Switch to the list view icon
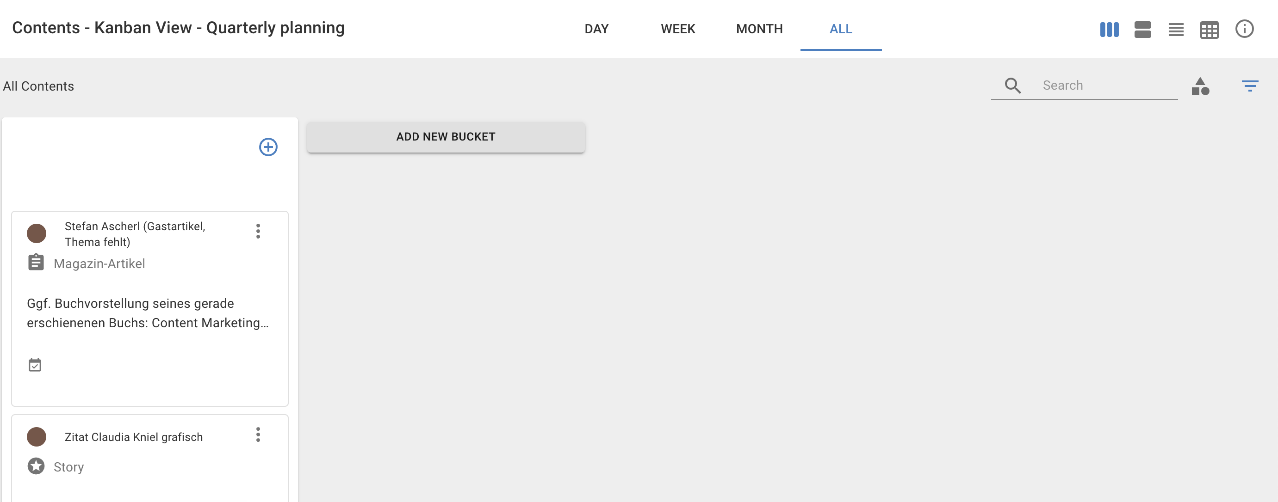The height and width of the screenshot is (502, 1278). (1175, 29)
